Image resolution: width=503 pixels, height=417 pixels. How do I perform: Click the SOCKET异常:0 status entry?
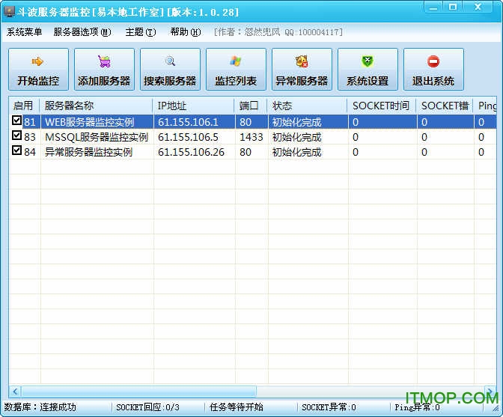[x=329, y=407]
